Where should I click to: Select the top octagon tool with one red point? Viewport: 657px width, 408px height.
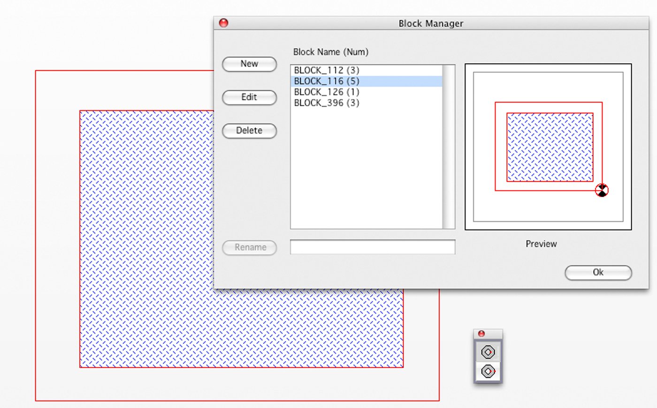(488, 352)
